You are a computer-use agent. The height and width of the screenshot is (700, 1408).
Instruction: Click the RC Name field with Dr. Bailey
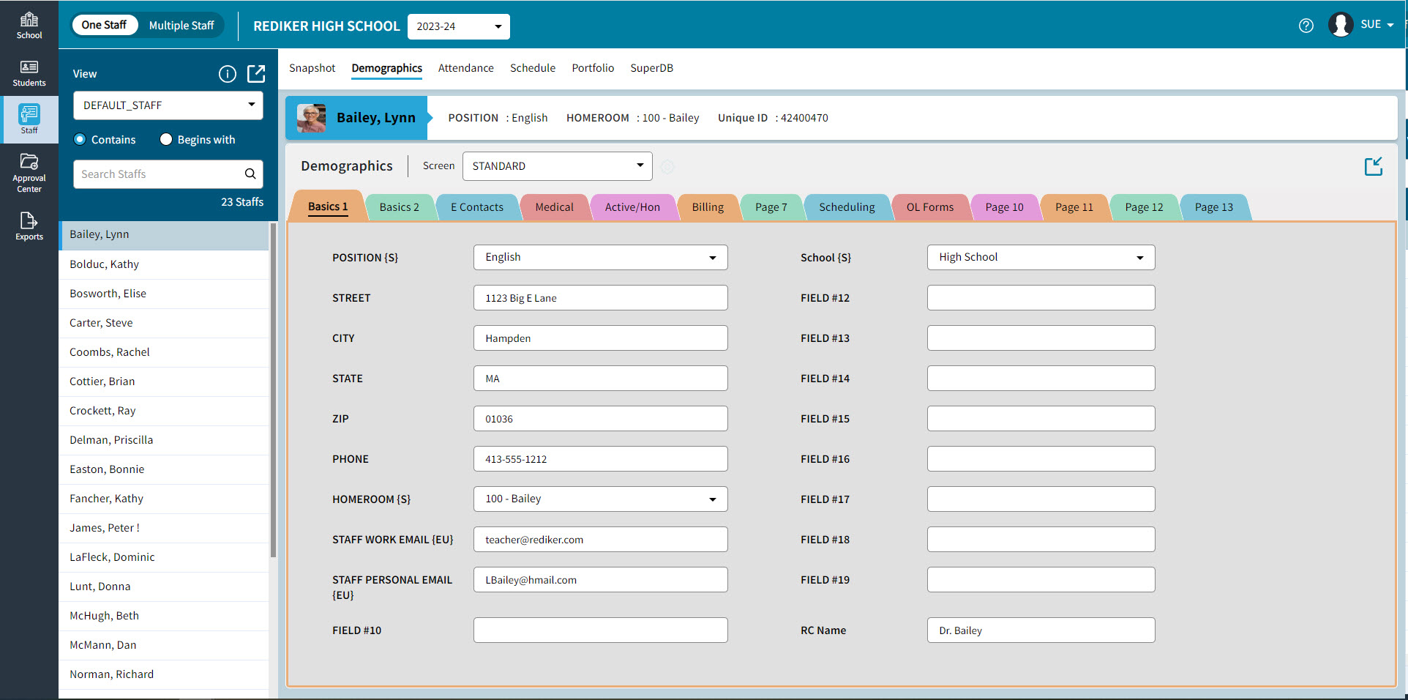pos(1041,630)
